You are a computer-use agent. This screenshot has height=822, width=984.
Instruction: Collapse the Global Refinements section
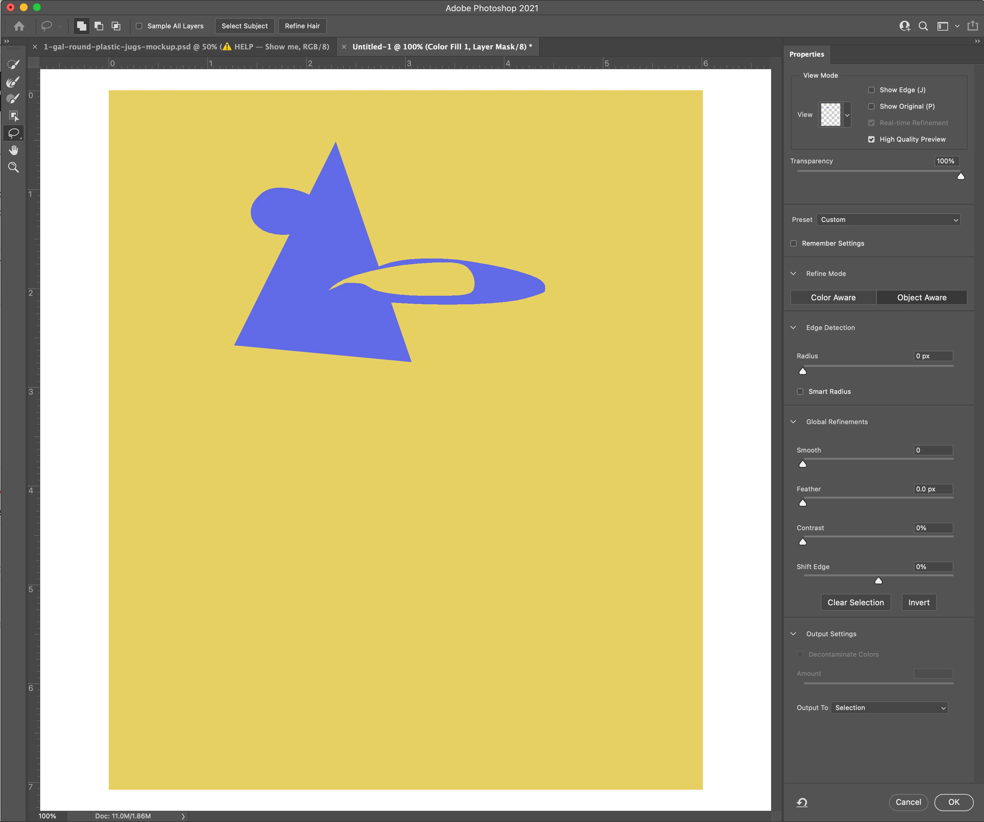793,422
